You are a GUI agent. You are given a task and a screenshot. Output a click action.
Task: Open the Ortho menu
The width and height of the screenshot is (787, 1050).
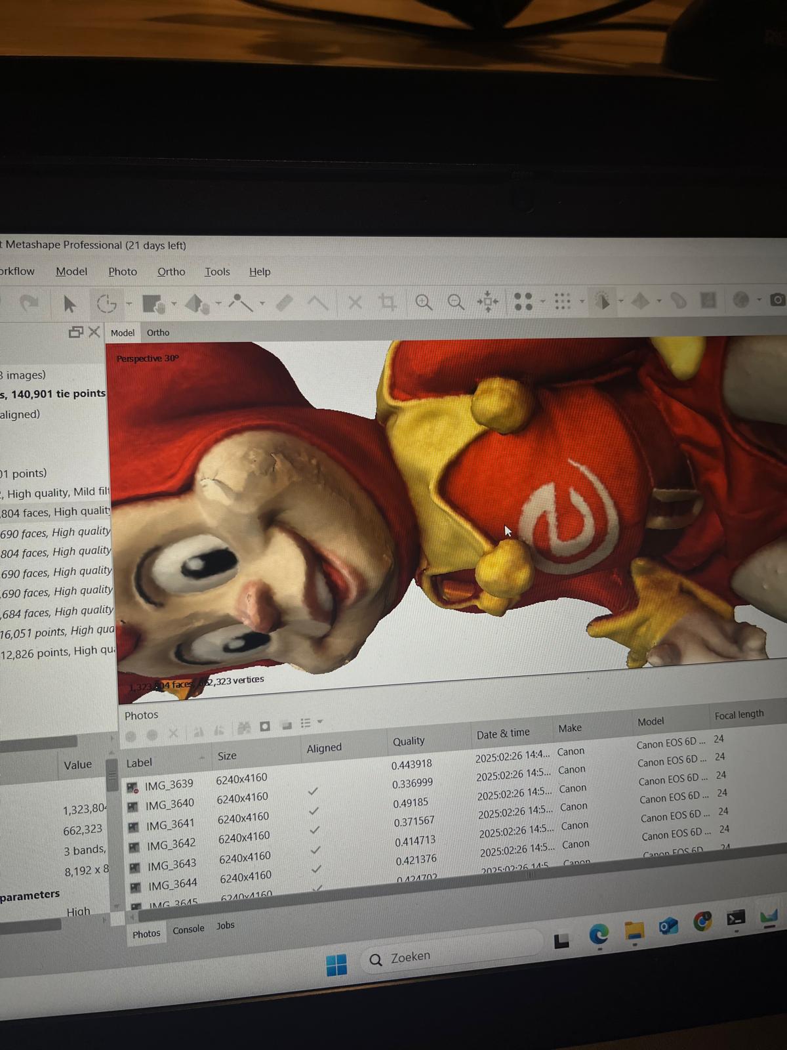point(171,272)
